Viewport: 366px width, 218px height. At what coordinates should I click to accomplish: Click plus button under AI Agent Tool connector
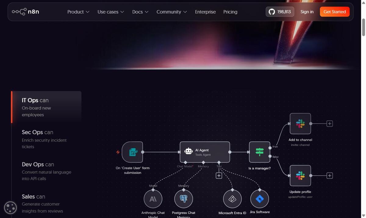[219, 176]
